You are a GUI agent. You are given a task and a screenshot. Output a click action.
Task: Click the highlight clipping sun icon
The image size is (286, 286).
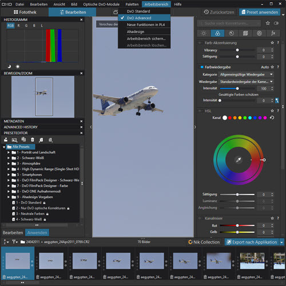[x=18, y=66]
